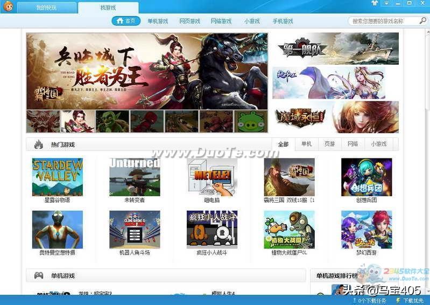Open the 第一舰队 side banner
The height and width of the screenshot is (305, 430).
[x=336, y=48]
